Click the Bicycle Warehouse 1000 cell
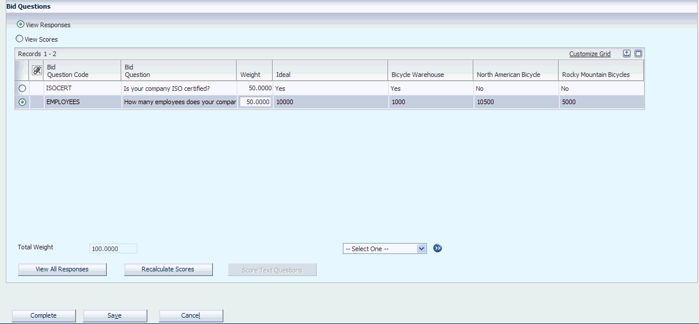The height and width of the screenshot is (324, 699). click(x=430, y=102)
